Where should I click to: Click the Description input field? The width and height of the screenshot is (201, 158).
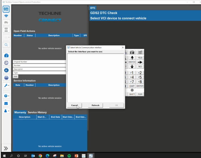[40, 69]
